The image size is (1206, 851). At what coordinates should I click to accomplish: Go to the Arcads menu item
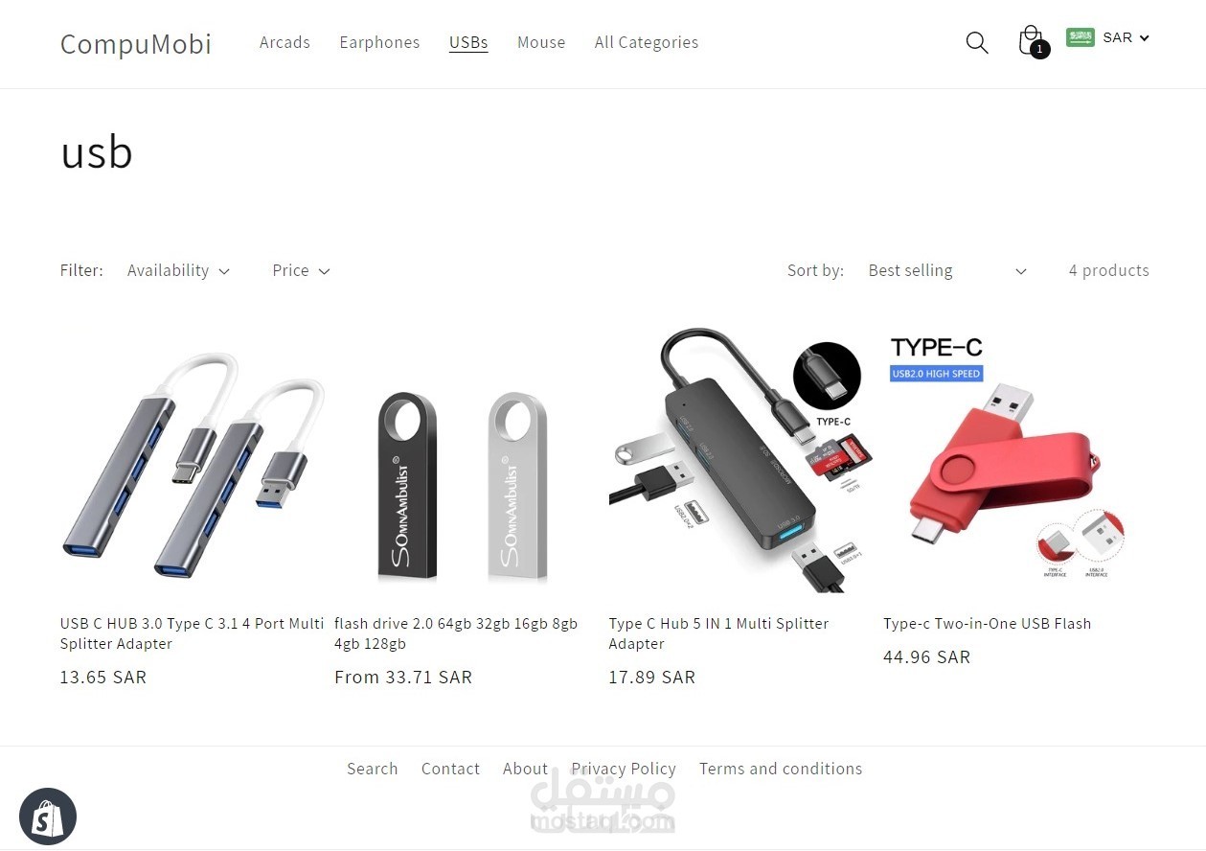click(x=284, y=42)
